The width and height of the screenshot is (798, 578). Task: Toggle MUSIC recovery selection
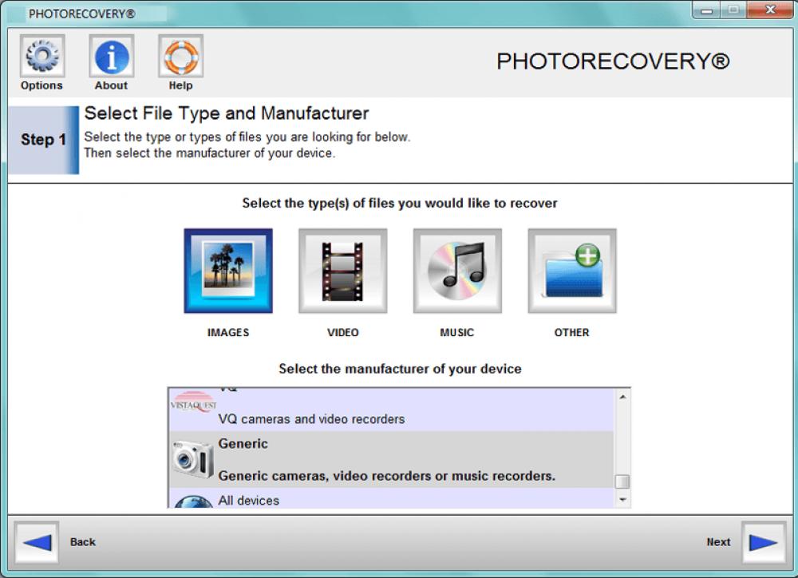tap(456, 271)
